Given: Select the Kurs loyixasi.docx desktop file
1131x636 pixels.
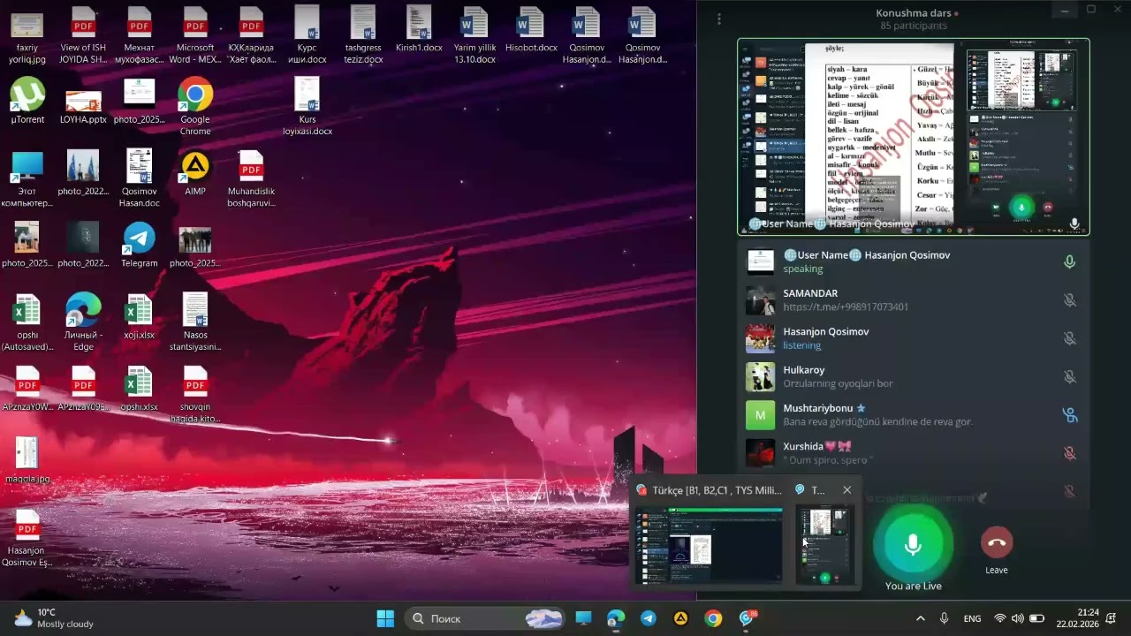Looking at the screenshot, I should click(307, 107).
